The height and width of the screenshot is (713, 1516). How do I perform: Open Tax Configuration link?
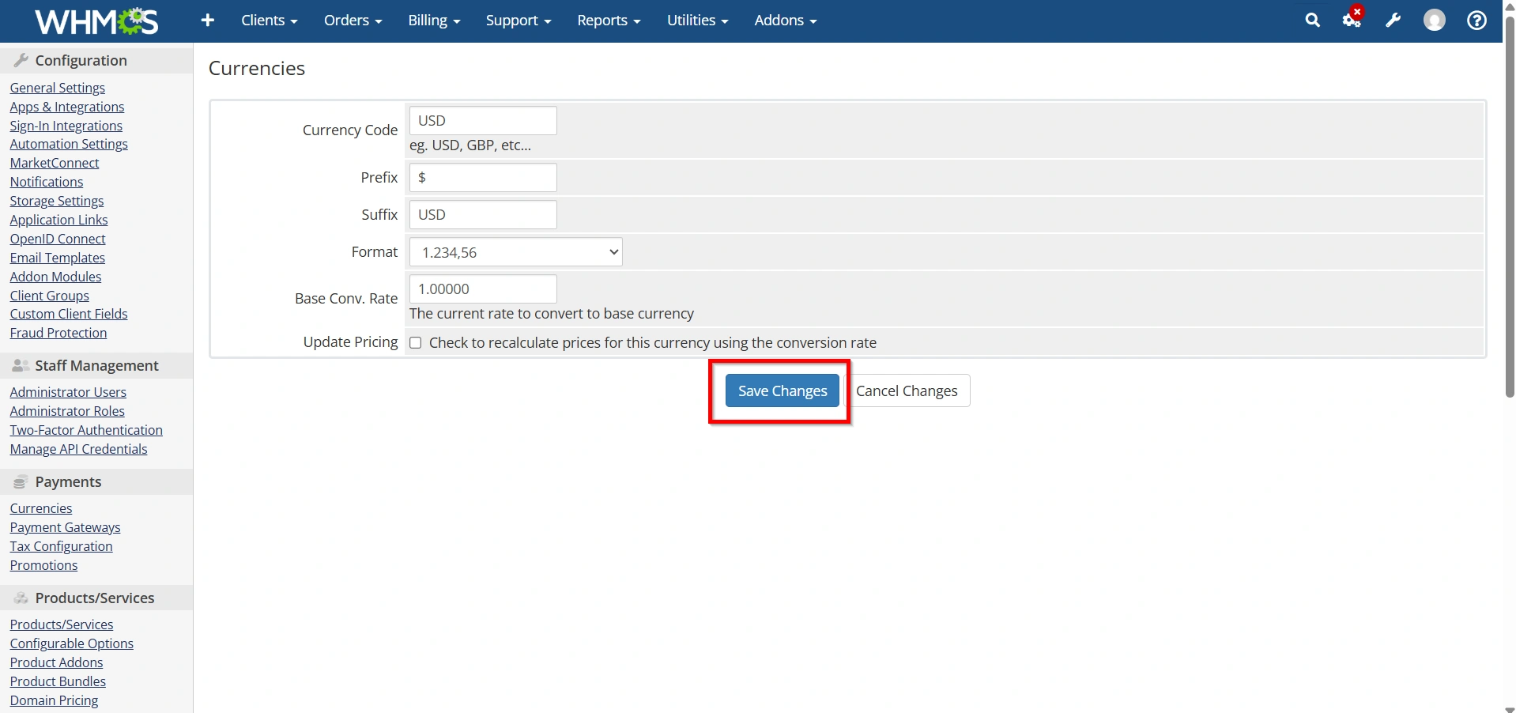coord(61,546)
